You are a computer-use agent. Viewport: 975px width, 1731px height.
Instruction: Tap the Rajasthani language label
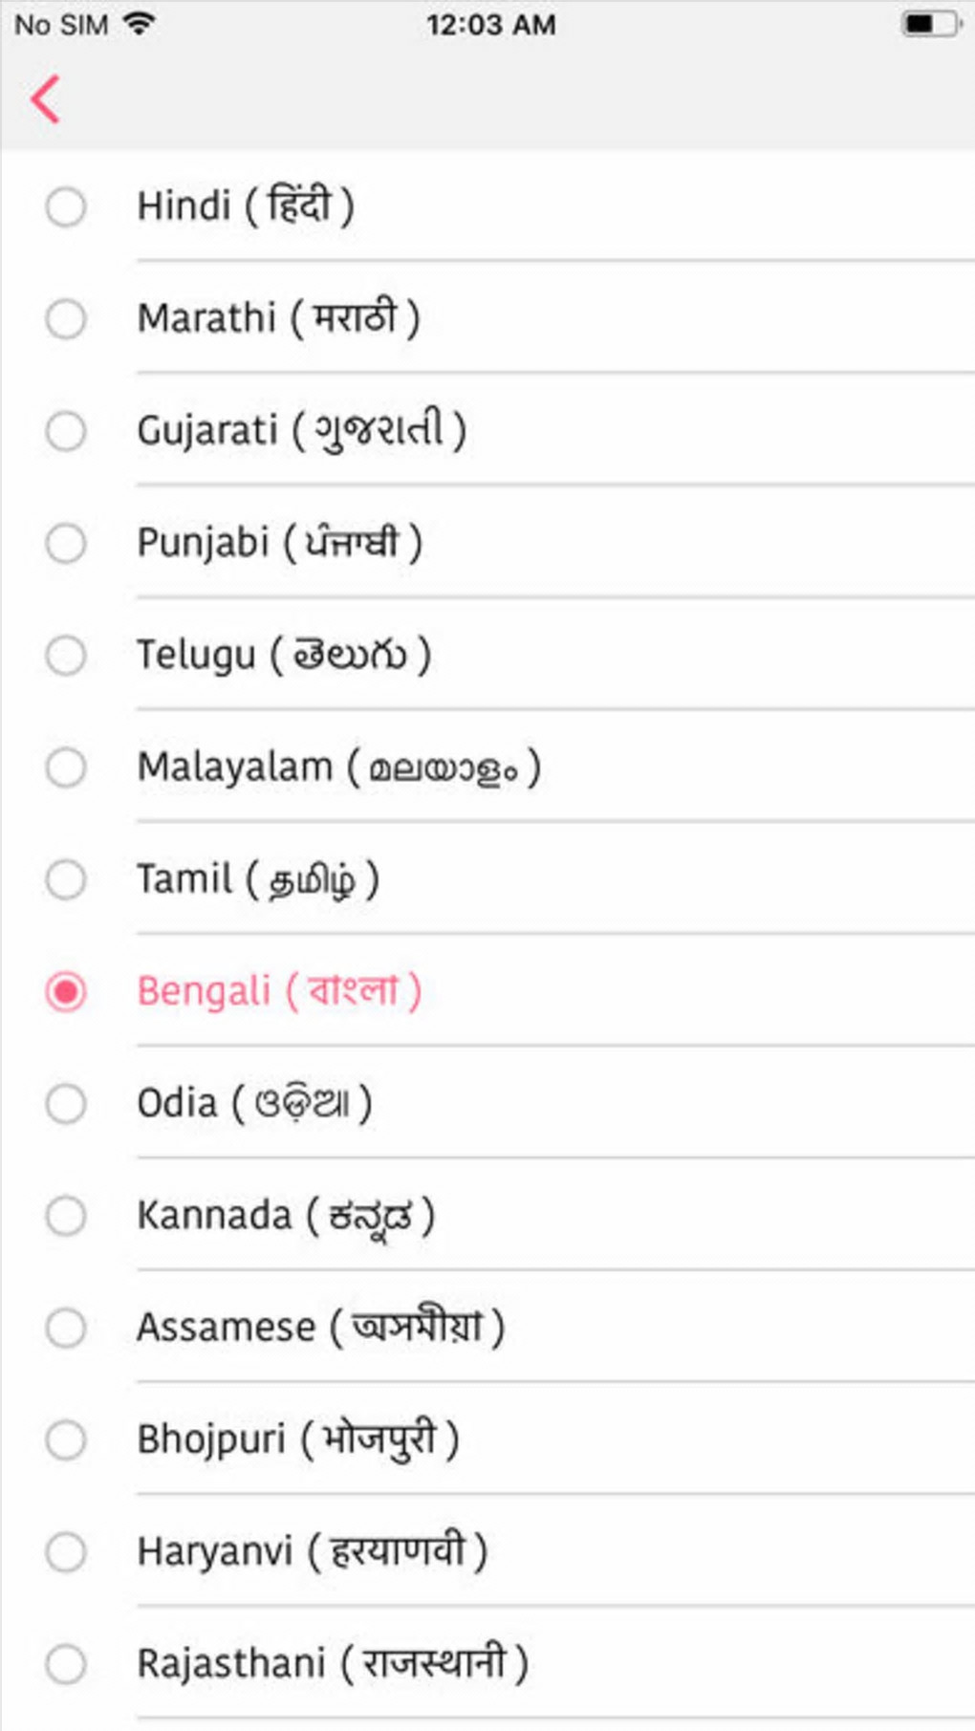tap(332, 1663)
